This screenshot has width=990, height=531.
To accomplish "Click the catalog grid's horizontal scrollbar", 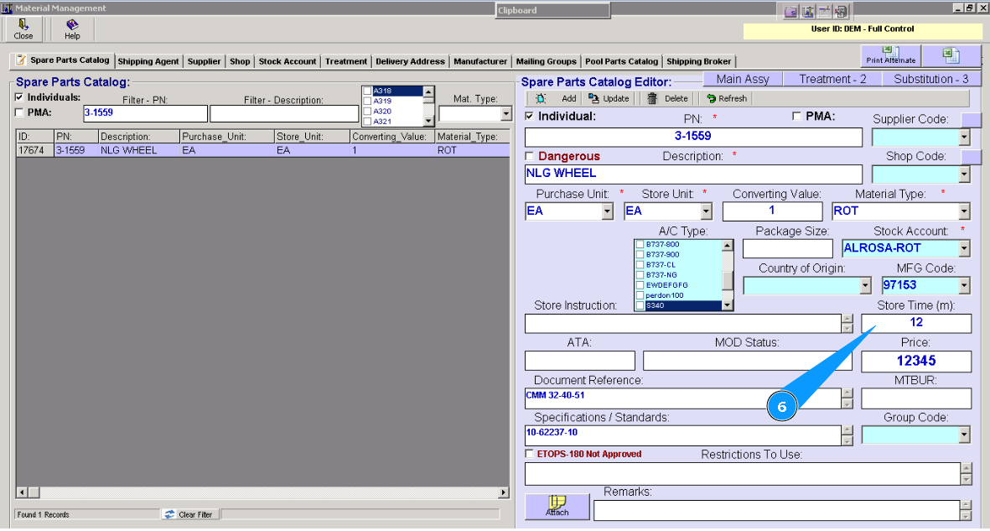I will [260, 493].
